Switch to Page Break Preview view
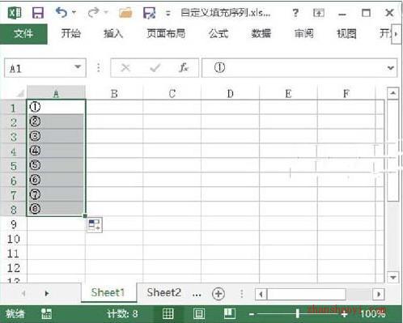The width and height of the screenshot is (403, 323). [230, 313]
